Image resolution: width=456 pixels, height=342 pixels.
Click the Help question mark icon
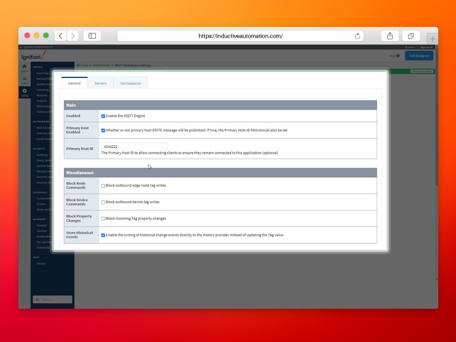(x=398, y=56)
